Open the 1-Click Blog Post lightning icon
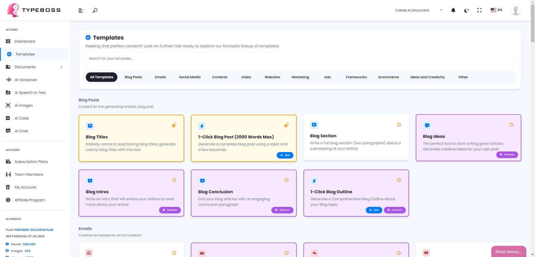535x257 pixels. [202, 126]
